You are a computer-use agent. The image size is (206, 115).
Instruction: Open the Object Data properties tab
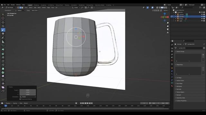(172, 83)
